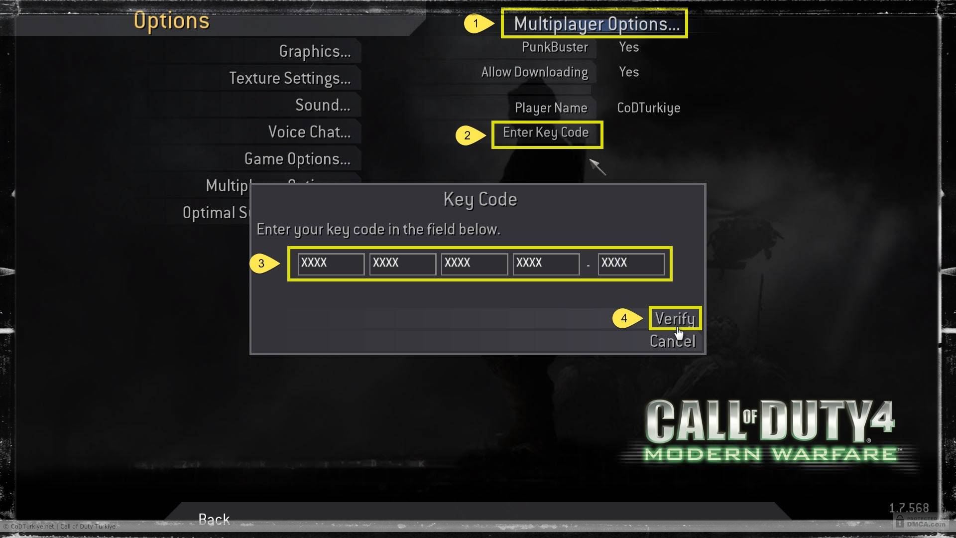
Task: Click Multiplayer Options highlighted entry
Action: [593, 23]
